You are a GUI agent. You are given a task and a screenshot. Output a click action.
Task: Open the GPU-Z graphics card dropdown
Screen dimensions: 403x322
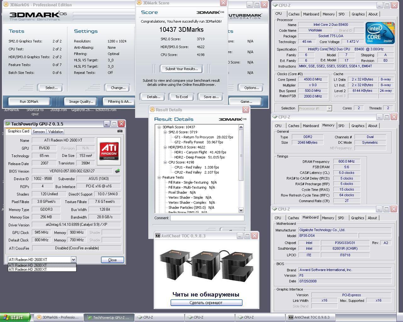73,259
